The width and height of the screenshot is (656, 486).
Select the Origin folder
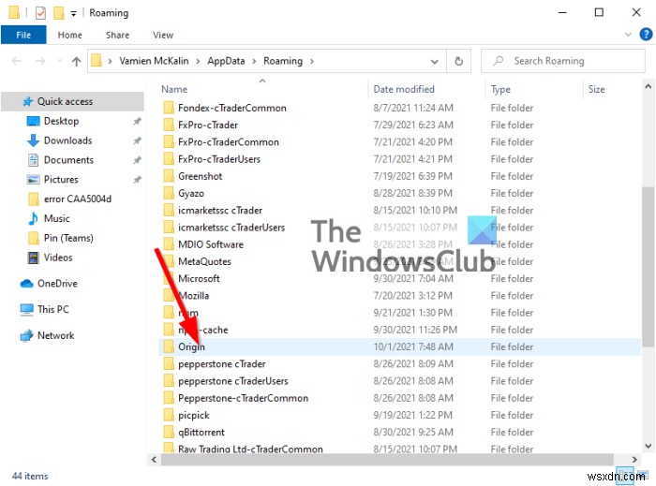[191, 346]
